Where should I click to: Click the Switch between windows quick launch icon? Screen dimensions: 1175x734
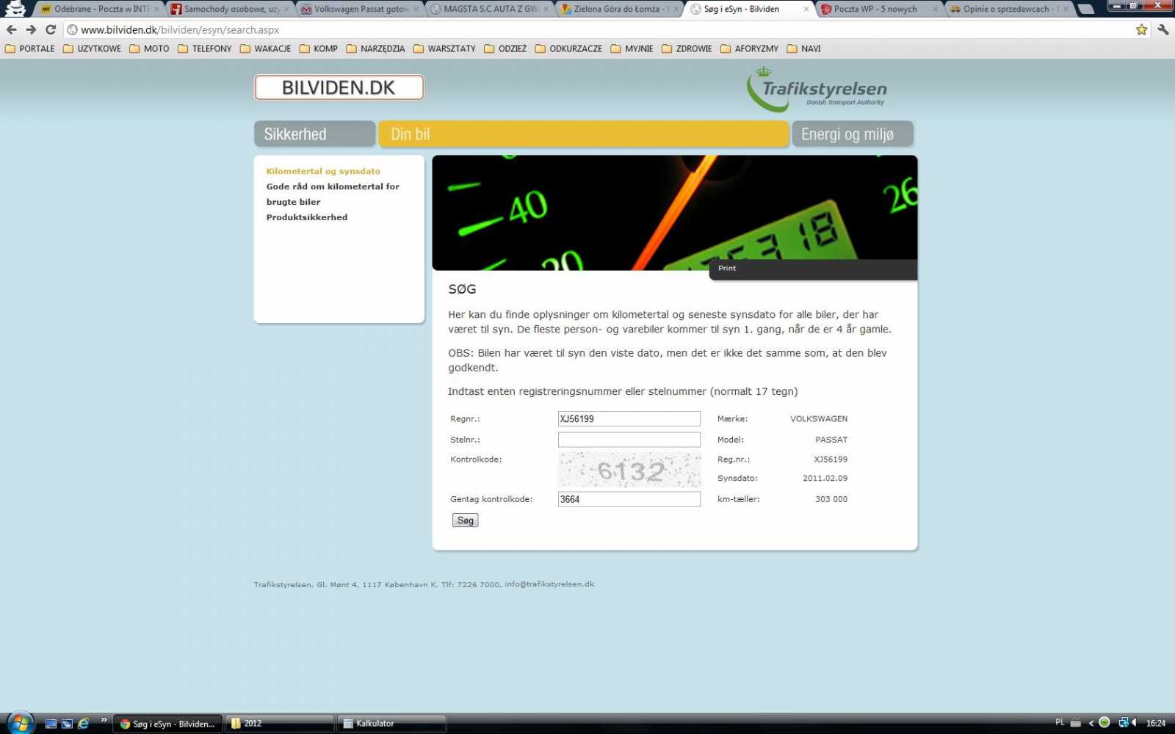(67, 723)
